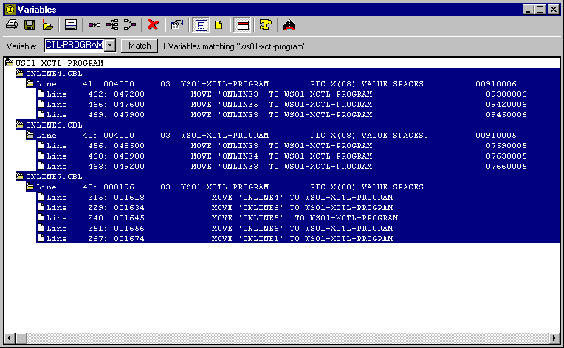The height and width of the screenshot is (348, 564).
Task: Click the Save floppy disk icon
Action: pyautogui.click(x=30, y=24)
